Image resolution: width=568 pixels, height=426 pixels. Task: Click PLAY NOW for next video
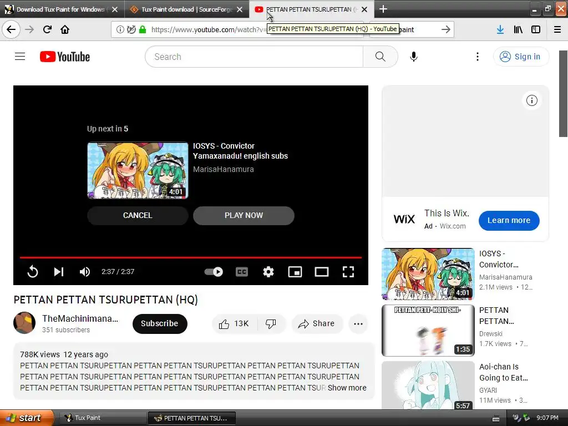(244, 216)
